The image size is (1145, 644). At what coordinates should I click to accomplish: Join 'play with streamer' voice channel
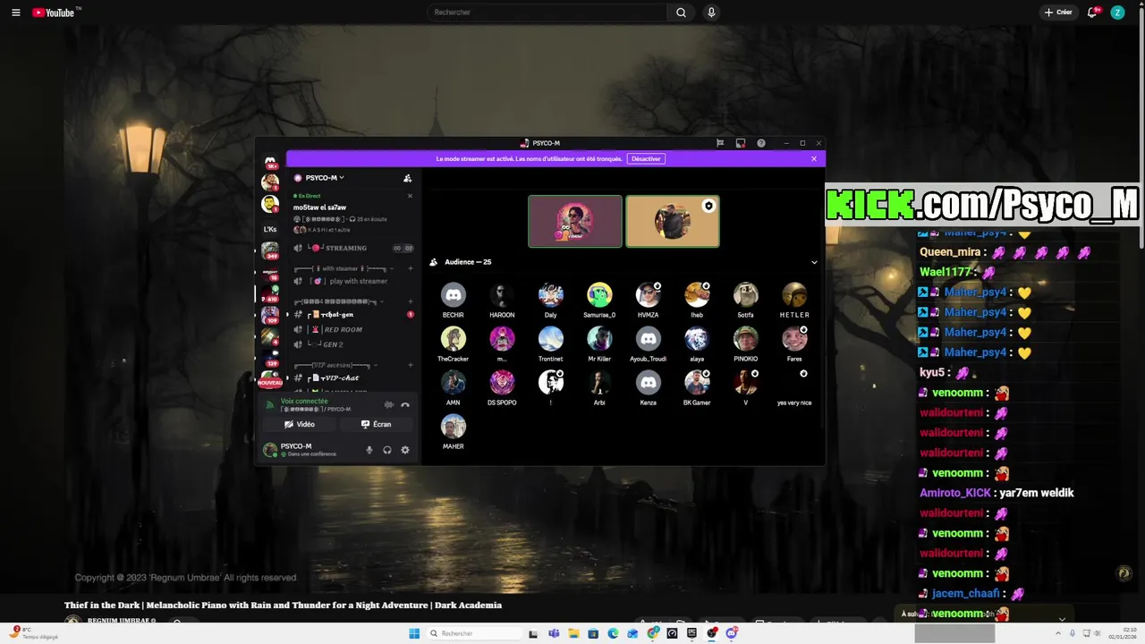(352, 281)
